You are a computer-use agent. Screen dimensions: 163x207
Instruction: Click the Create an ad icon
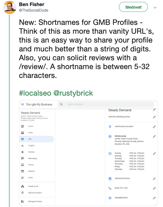[x=23, y=186]
